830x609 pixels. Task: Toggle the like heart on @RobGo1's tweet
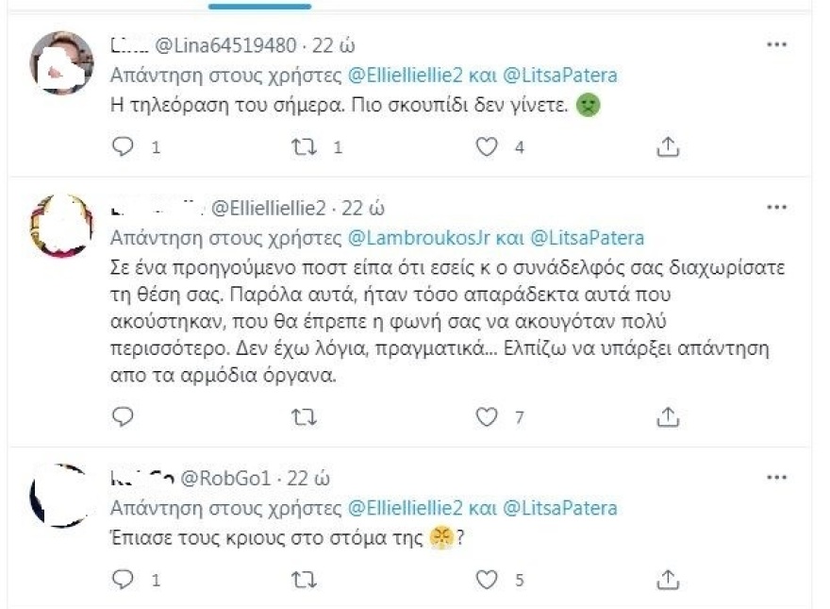487,576
